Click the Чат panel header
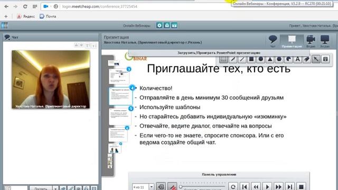Viewport: 338px width, 190px height. coord(51,37)
